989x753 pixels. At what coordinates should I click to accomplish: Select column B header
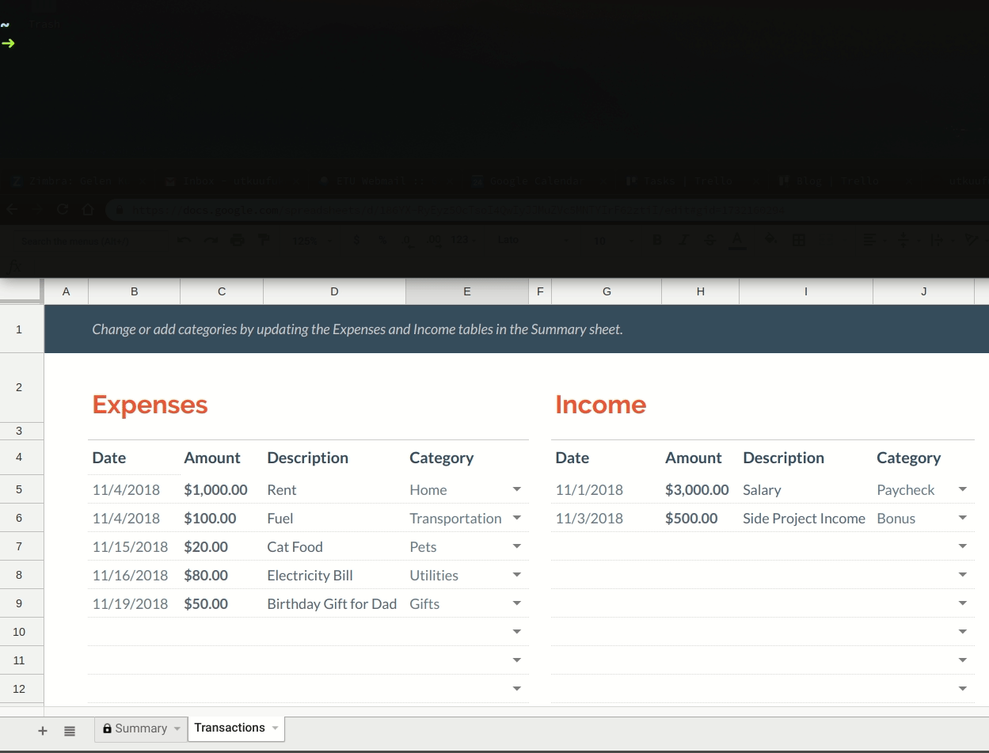click(x=135, y=291)
